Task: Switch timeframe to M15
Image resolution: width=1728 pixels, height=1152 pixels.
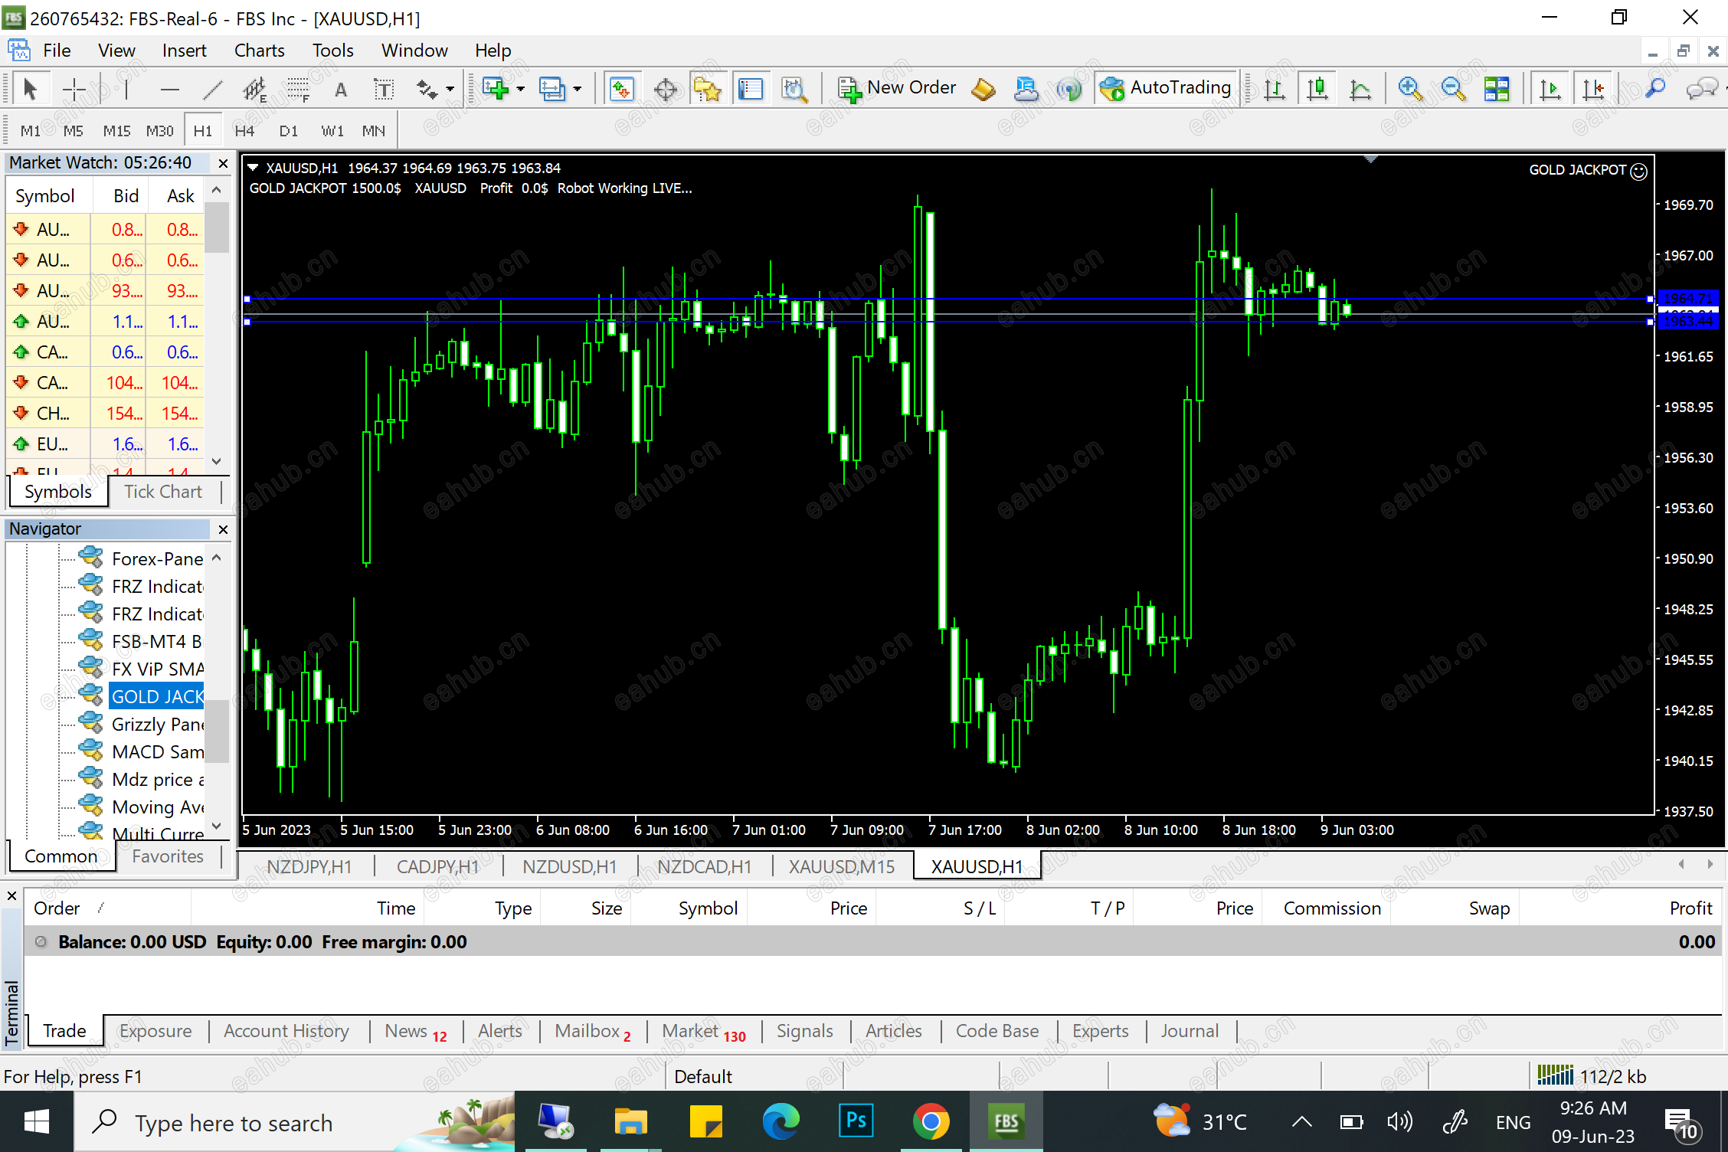Action: [116, 131]
